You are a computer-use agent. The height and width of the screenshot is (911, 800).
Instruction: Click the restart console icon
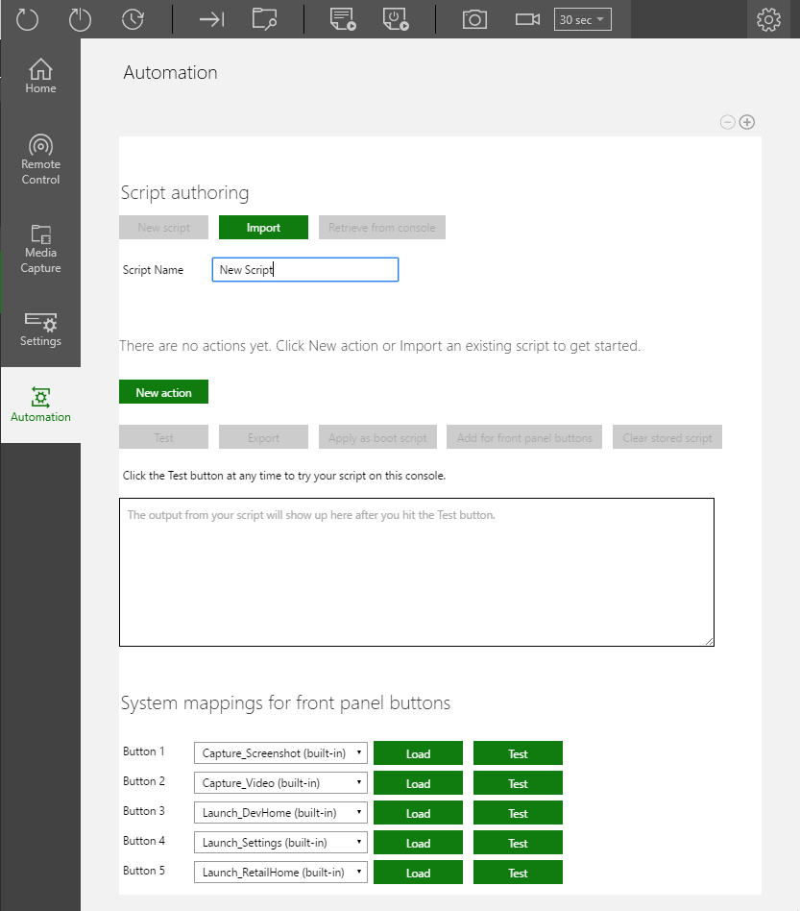coord(27,19)
